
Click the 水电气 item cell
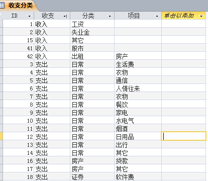tap(138, 120)
